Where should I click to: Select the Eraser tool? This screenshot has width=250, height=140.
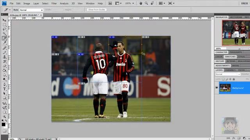[4, 66]
